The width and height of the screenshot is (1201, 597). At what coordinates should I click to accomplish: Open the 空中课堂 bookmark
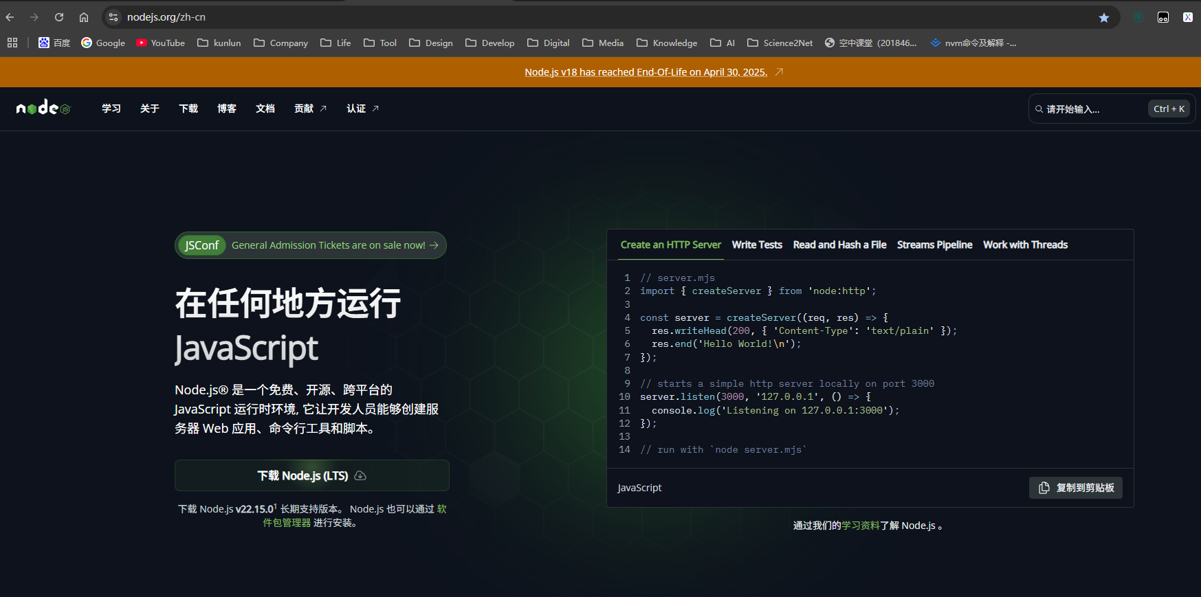click(x=870, y=43)
